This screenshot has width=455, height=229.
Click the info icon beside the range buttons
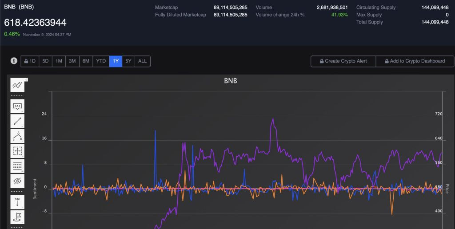tap(14, 61)
